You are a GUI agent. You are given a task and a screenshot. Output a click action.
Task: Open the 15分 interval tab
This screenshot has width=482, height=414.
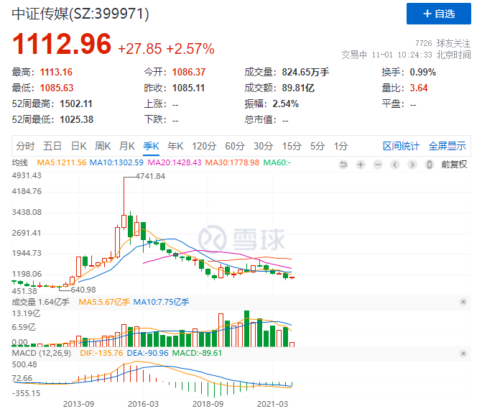point(292,146)
